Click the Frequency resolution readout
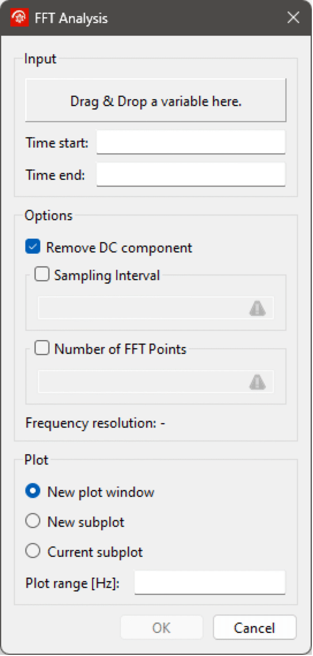This screenshot has width=313, height=656. (96, 423)
